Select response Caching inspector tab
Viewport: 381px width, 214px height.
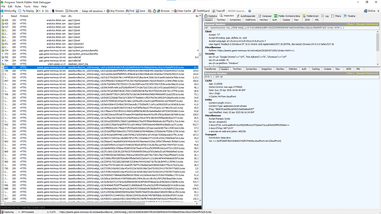click(315, 69)
